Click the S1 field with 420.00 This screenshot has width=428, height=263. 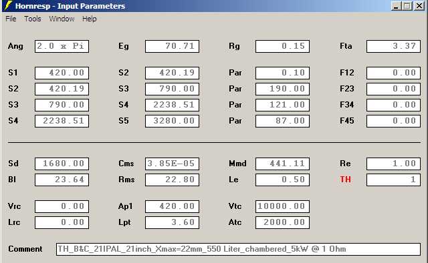[x=62, y=73]
